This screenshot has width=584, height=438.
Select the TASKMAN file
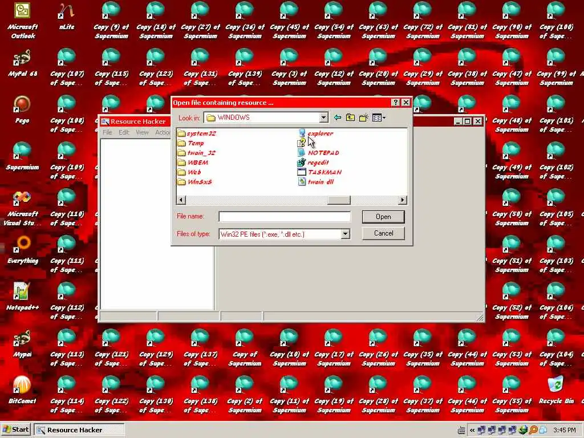[x=319, y=172]
